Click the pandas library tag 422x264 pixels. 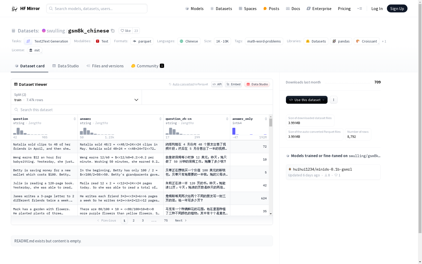pyautogui.click(x=341, y=41)
